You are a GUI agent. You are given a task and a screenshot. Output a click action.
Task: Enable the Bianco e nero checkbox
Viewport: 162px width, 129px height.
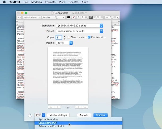[x=69, y=37]
